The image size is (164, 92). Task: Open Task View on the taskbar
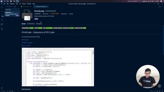8,1
